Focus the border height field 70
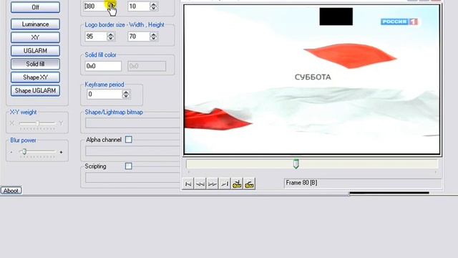 140,37
